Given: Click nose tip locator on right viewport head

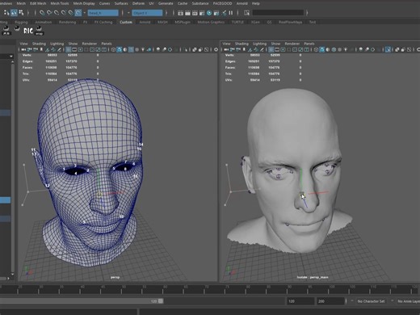Looking at the screenshot, I should [x=301, y=194].
